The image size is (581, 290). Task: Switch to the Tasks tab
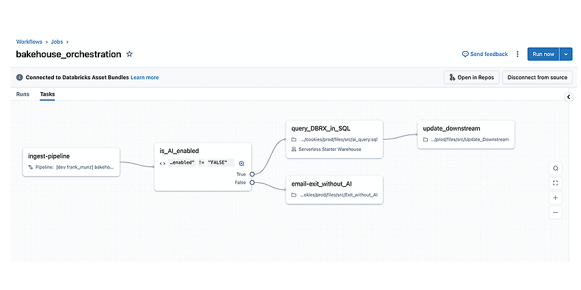tap(47, 94)
